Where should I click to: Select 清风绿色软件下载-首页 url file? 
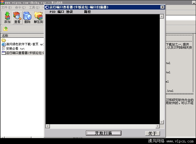coord(23,44)
